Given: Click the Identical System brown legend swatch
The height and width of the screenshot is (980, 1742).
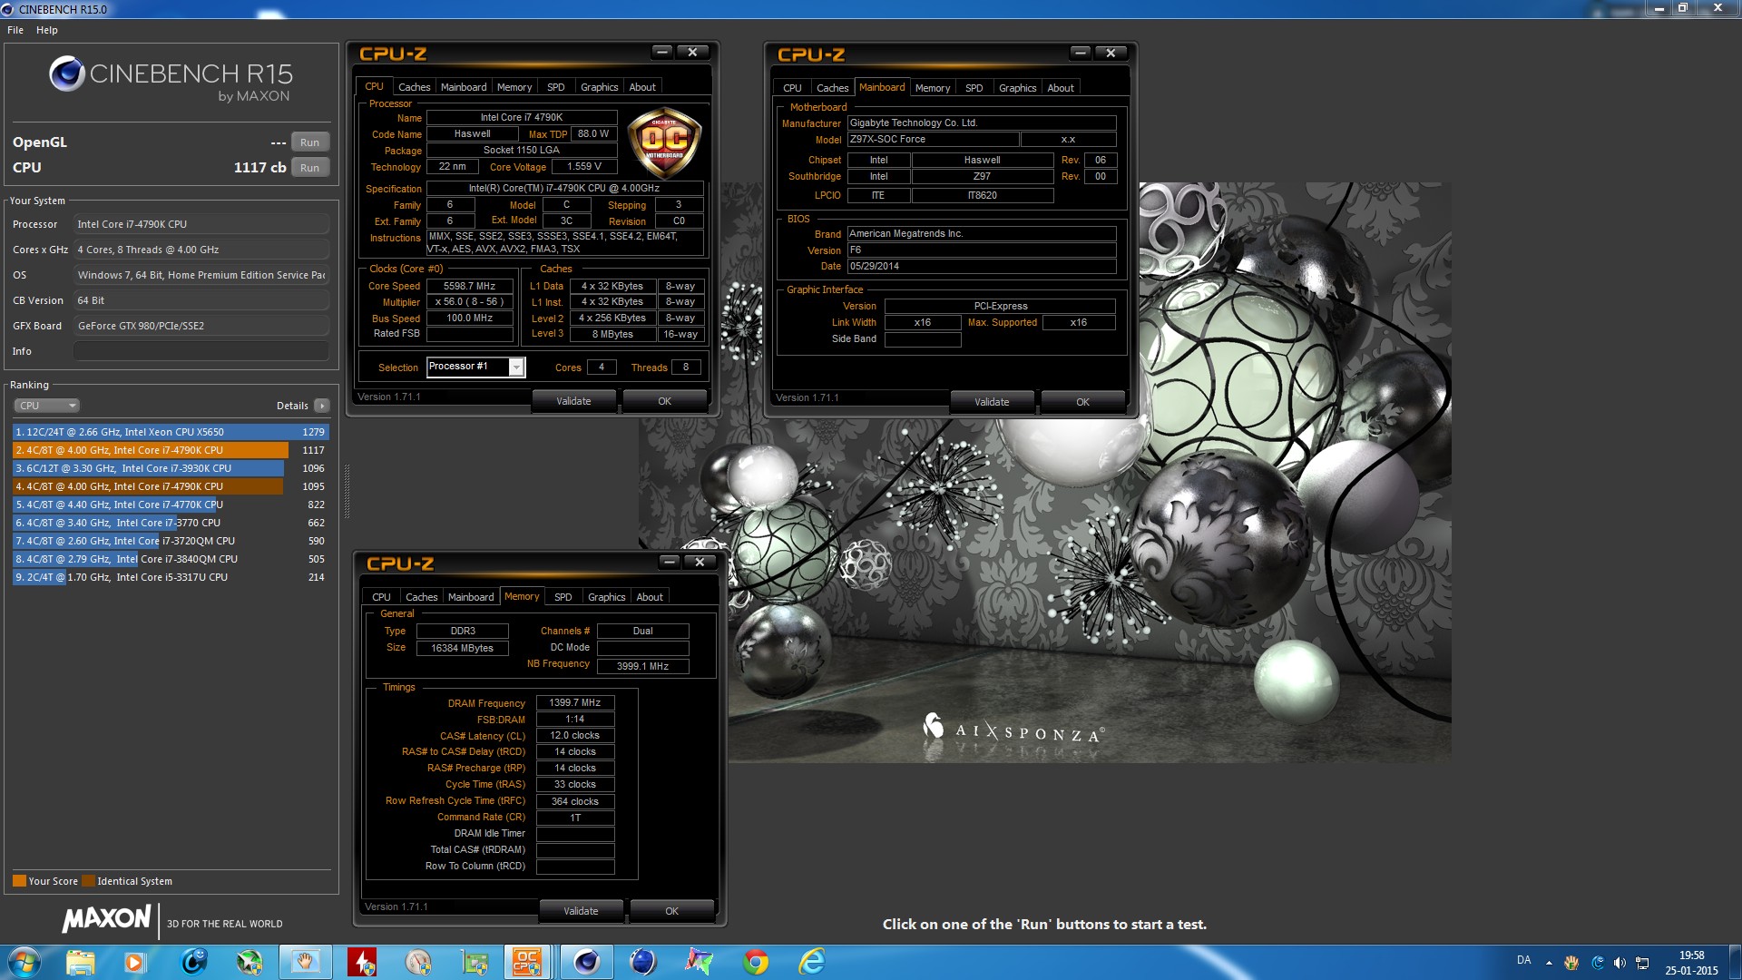Looking at the screenshot, I should pyautogui.click(x=88, y=881).
